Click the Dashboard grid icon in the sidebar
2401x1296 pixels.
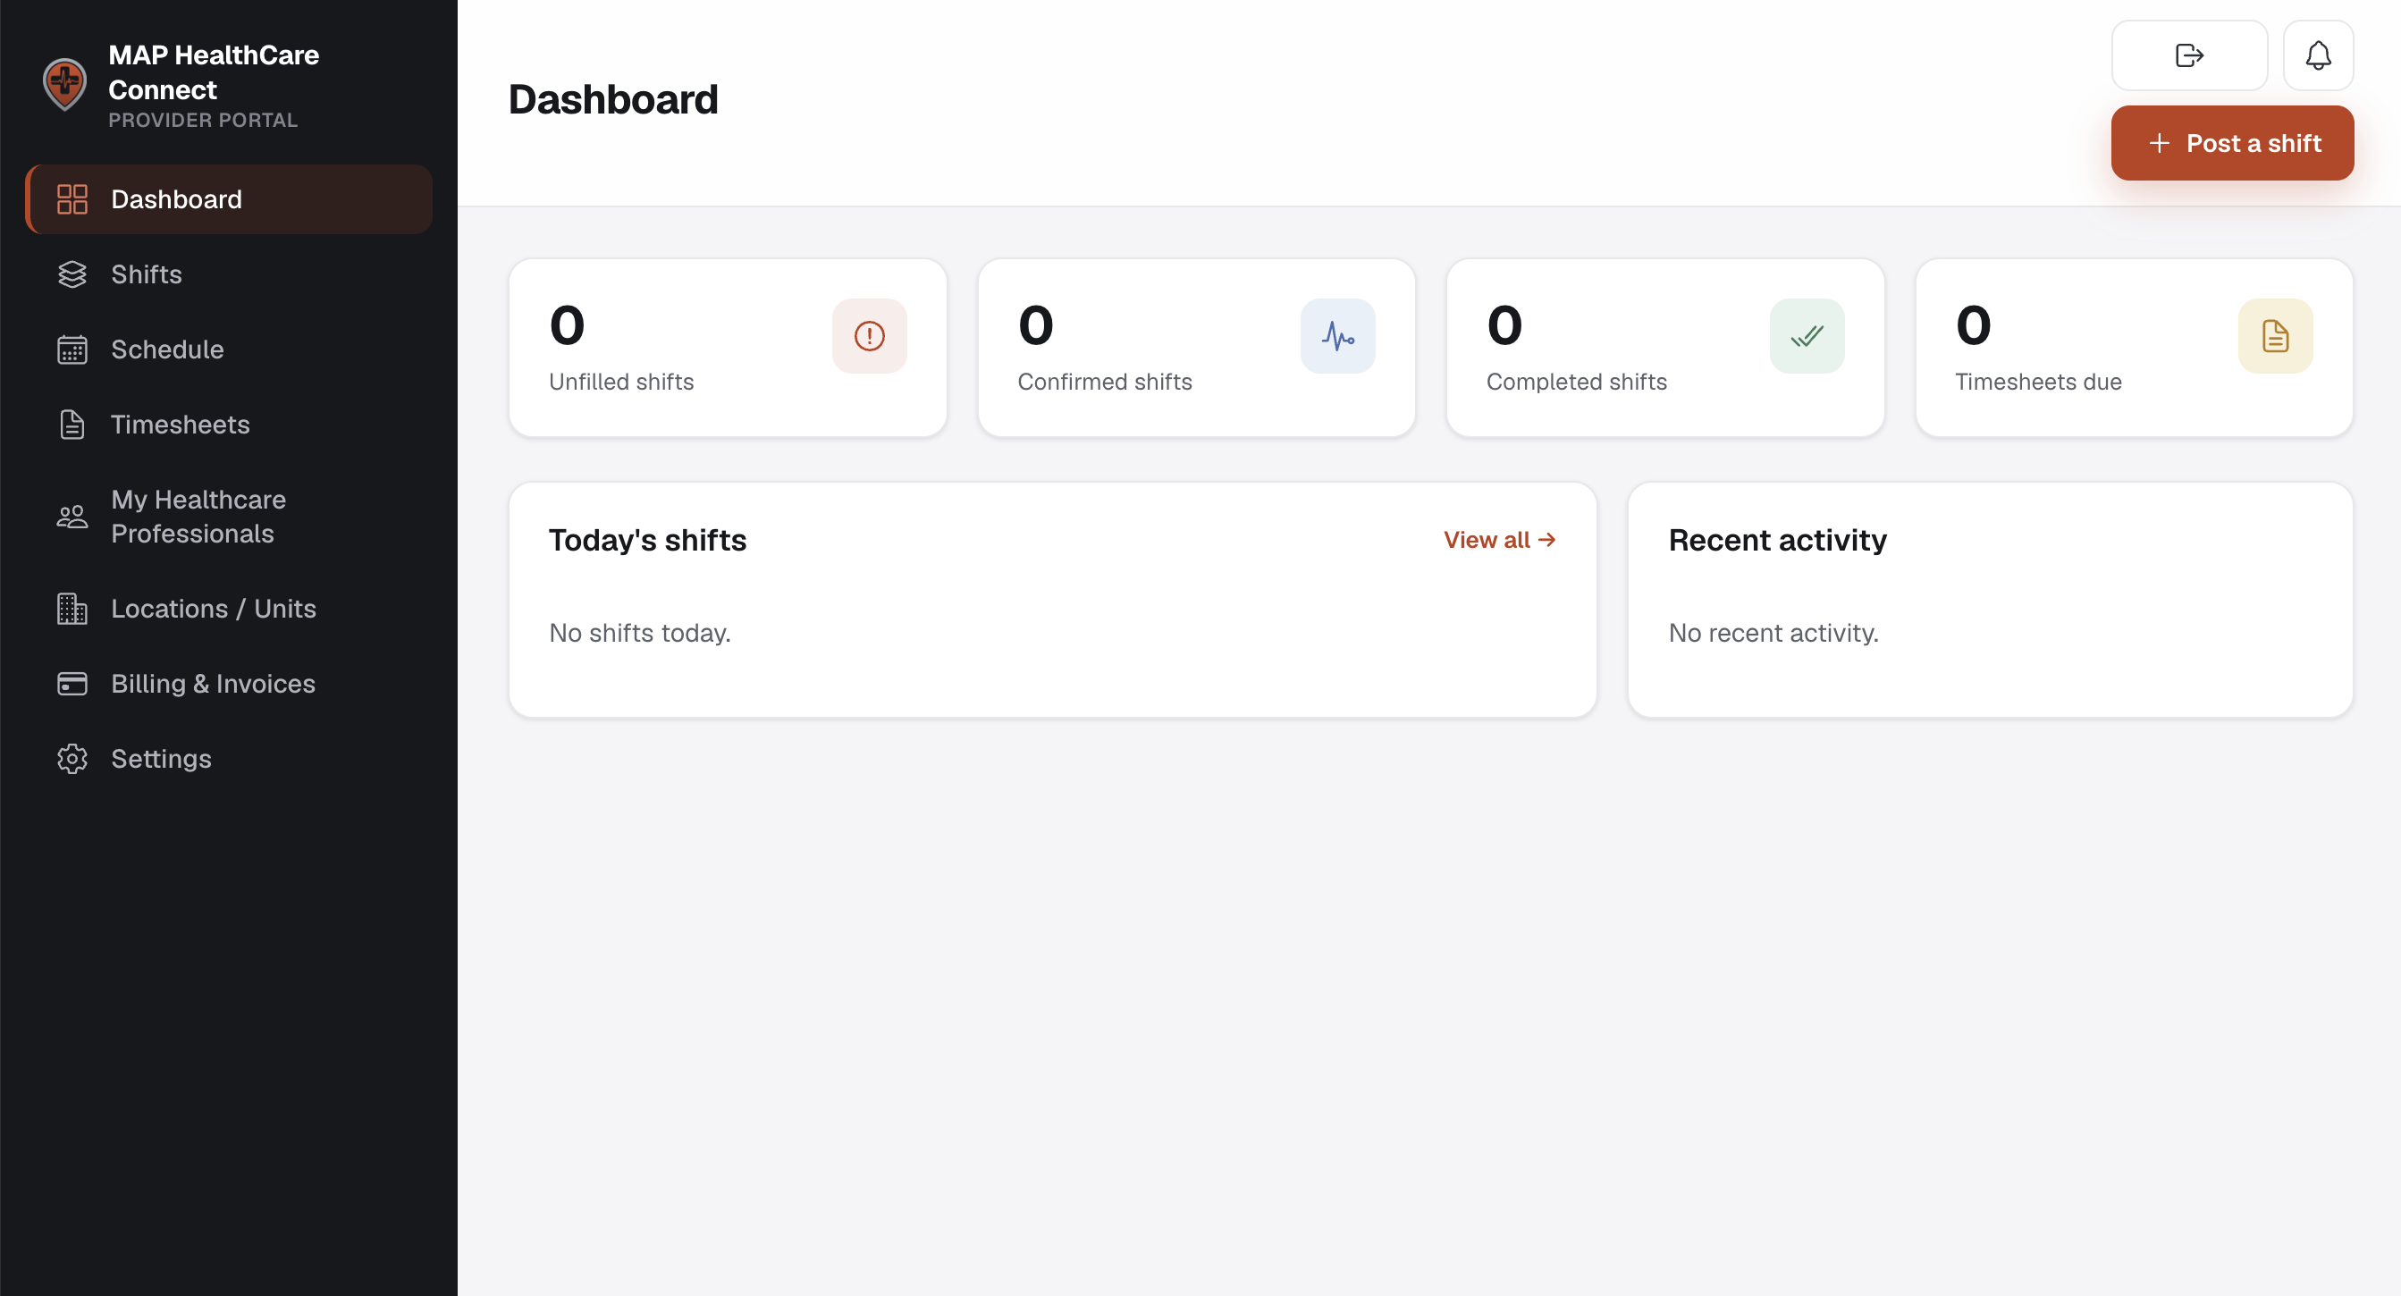pyautogui.click(x=72, y=199)
